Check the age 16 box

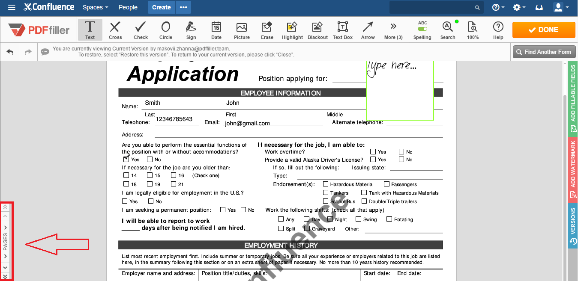pos(174,175)
